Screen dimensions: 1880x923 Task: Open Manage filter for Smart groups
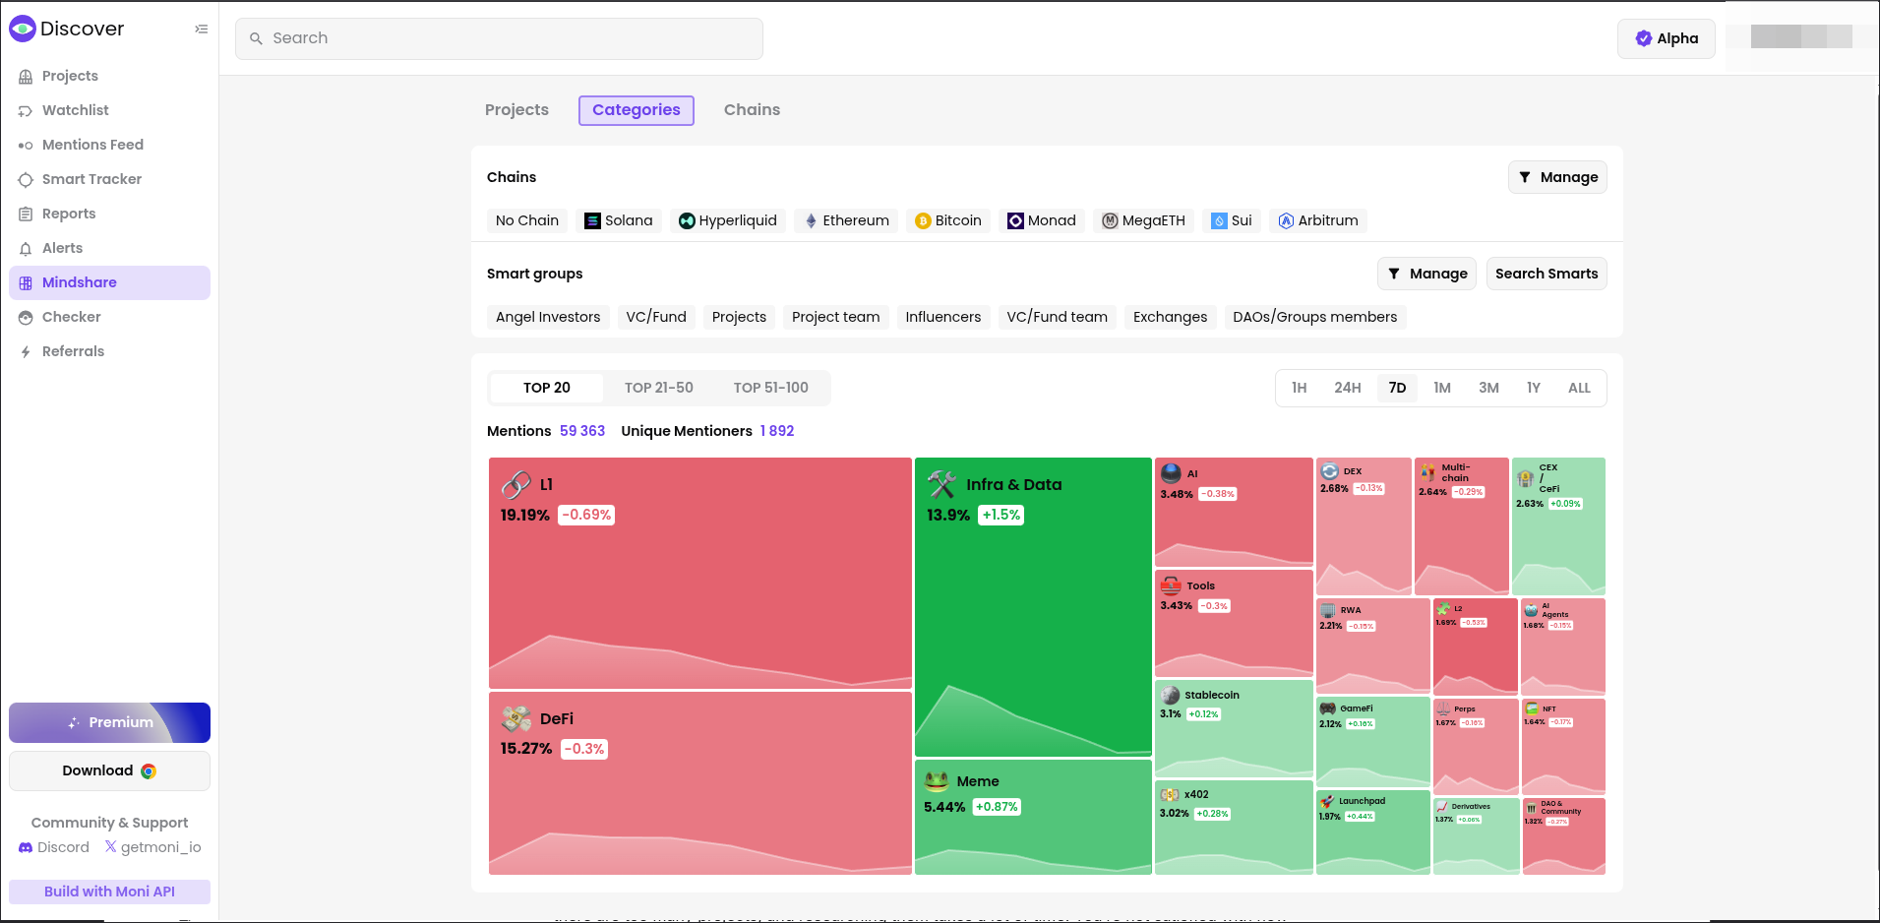pos(1426,274)
